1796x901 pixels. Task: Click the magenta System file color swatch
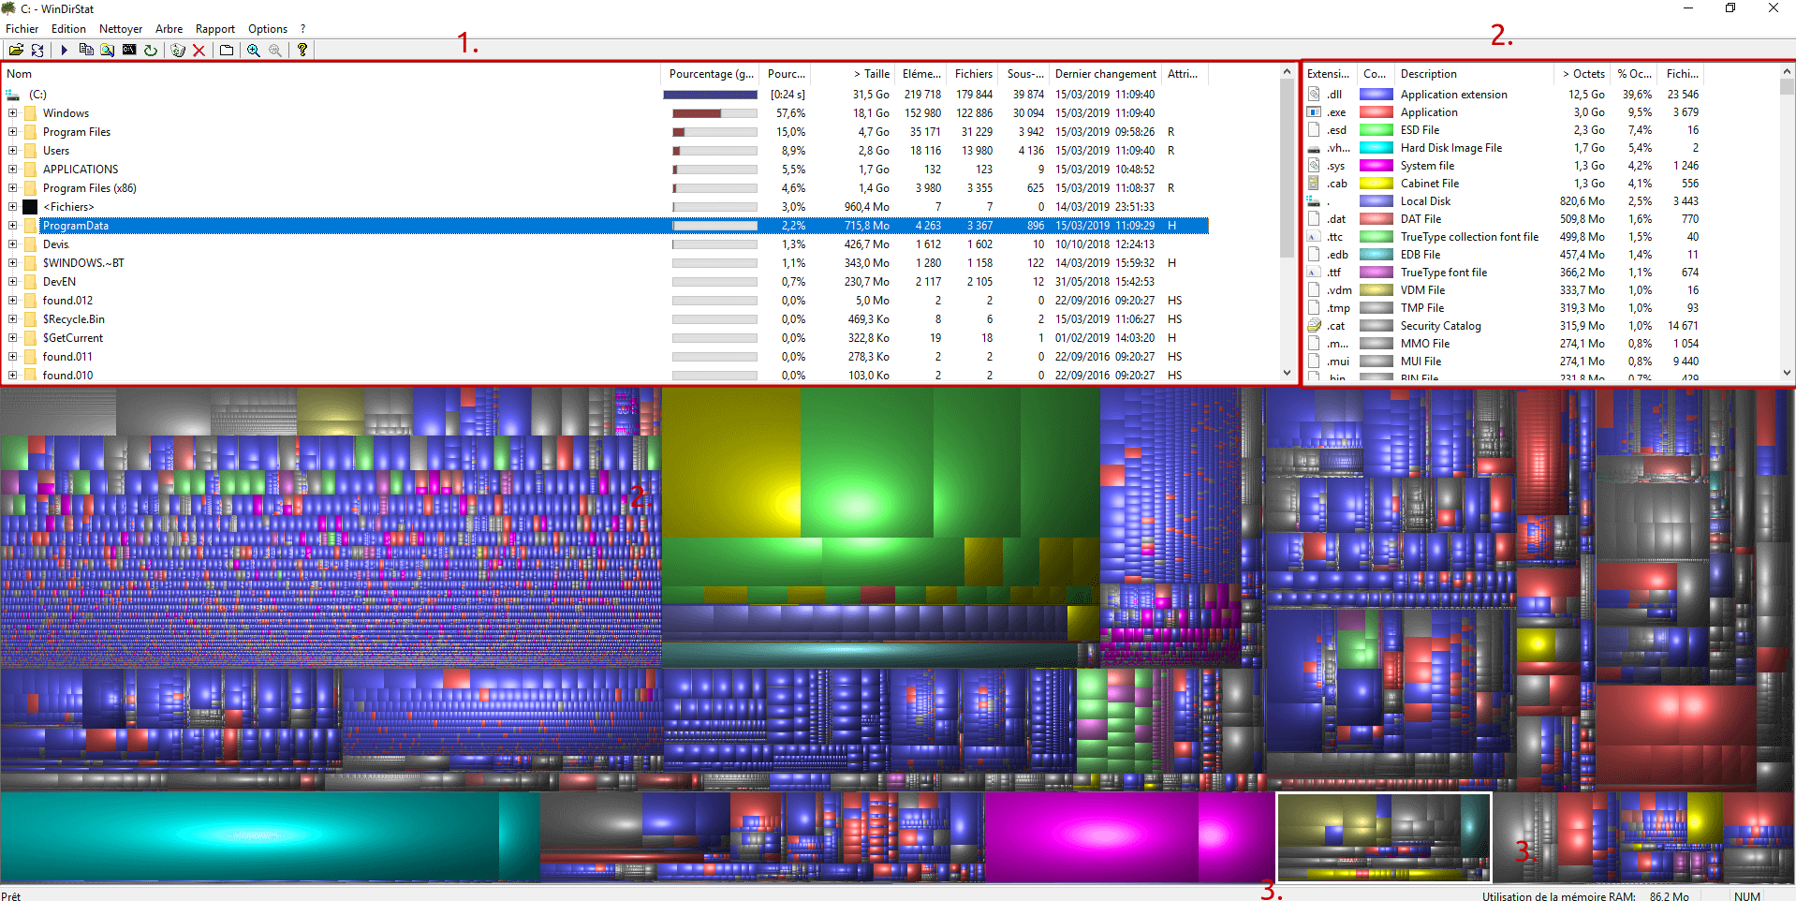pos(1376,166)
